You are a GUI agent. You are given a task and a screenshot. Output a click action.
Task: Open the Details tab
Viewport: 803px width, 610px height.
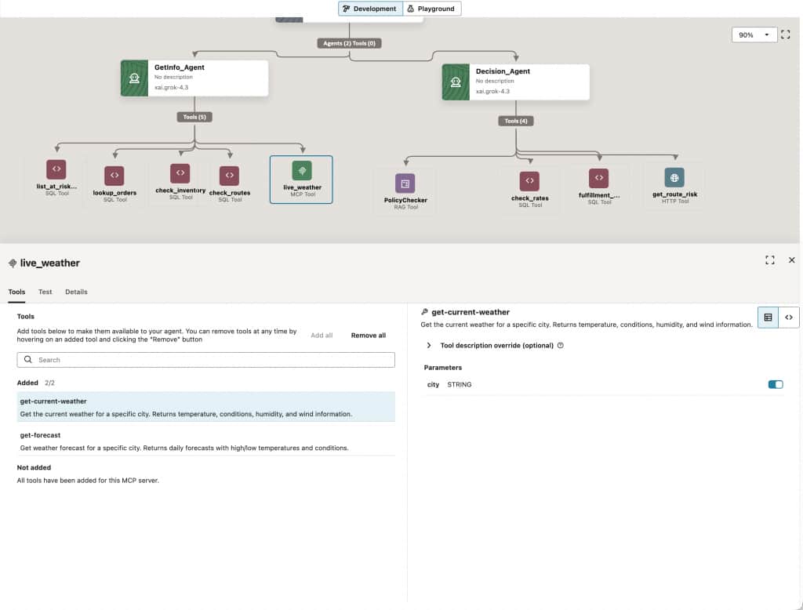(76, 292)
